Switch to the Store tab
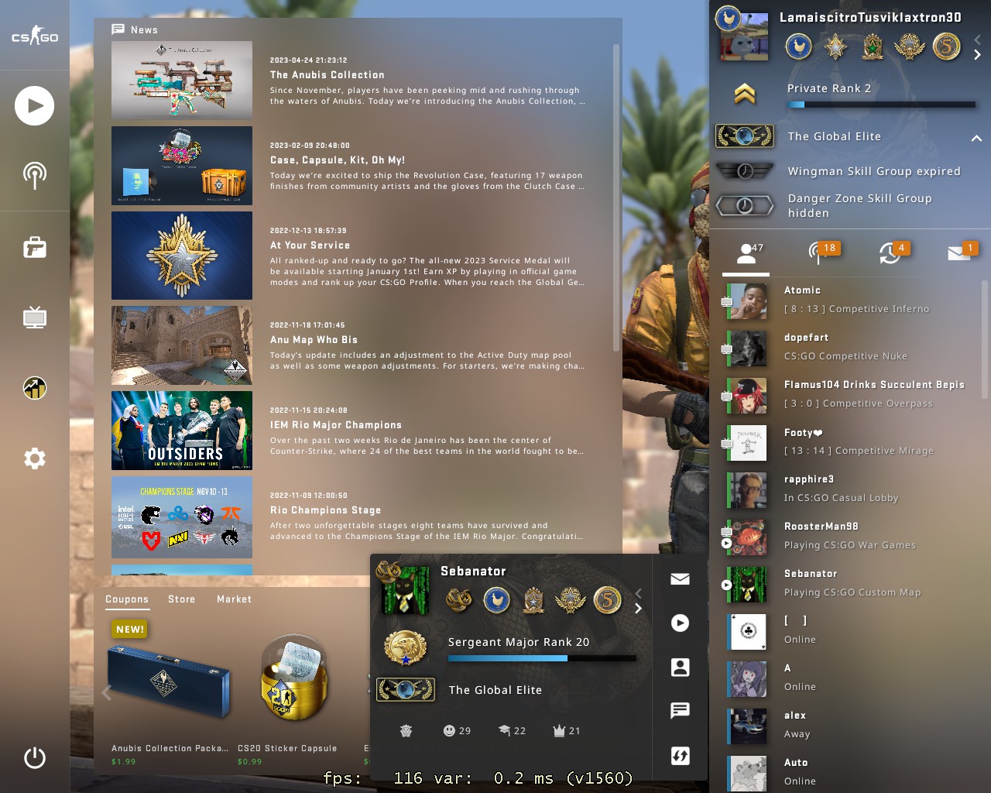The height and width of the screenshot is (793, 991). pos(182,599)
